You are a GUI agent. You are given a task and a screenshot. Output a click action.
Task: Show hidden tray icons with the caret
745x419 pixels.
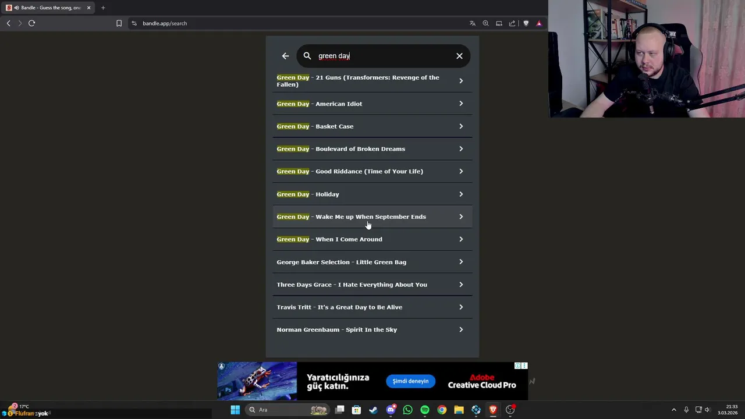tap(674, 410)
